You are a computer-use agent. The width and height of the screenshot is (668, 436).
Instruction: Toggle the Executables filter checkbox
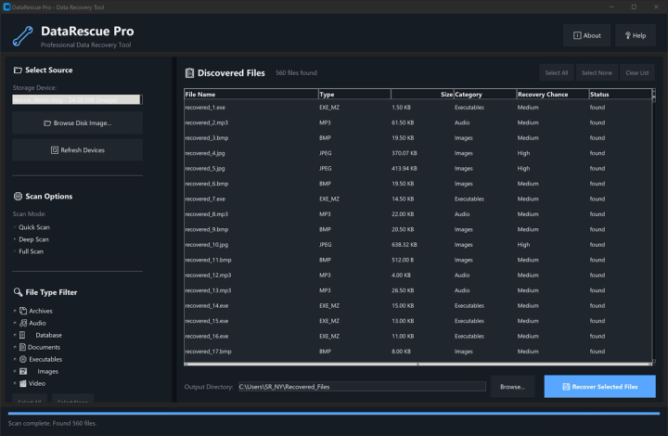pyautogui.click(x=15, y=359)
